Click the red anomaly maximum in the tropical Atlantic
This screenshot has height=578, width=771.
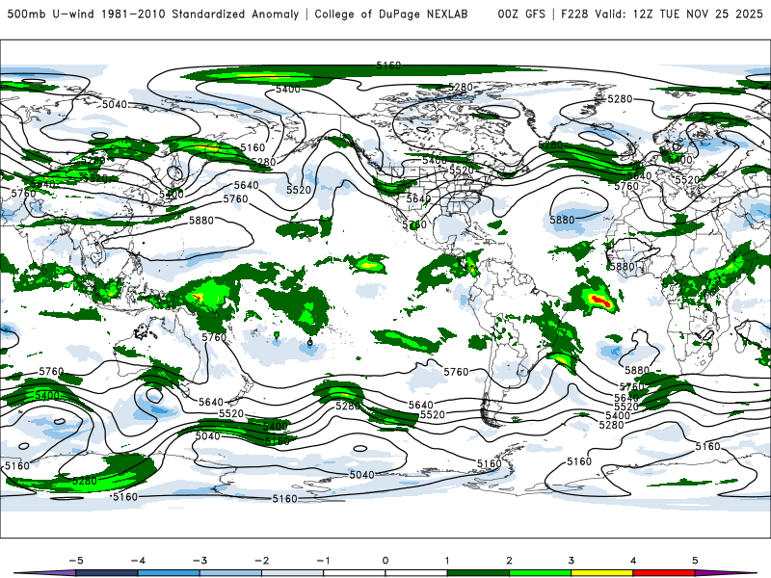click(x=601, y=301)
